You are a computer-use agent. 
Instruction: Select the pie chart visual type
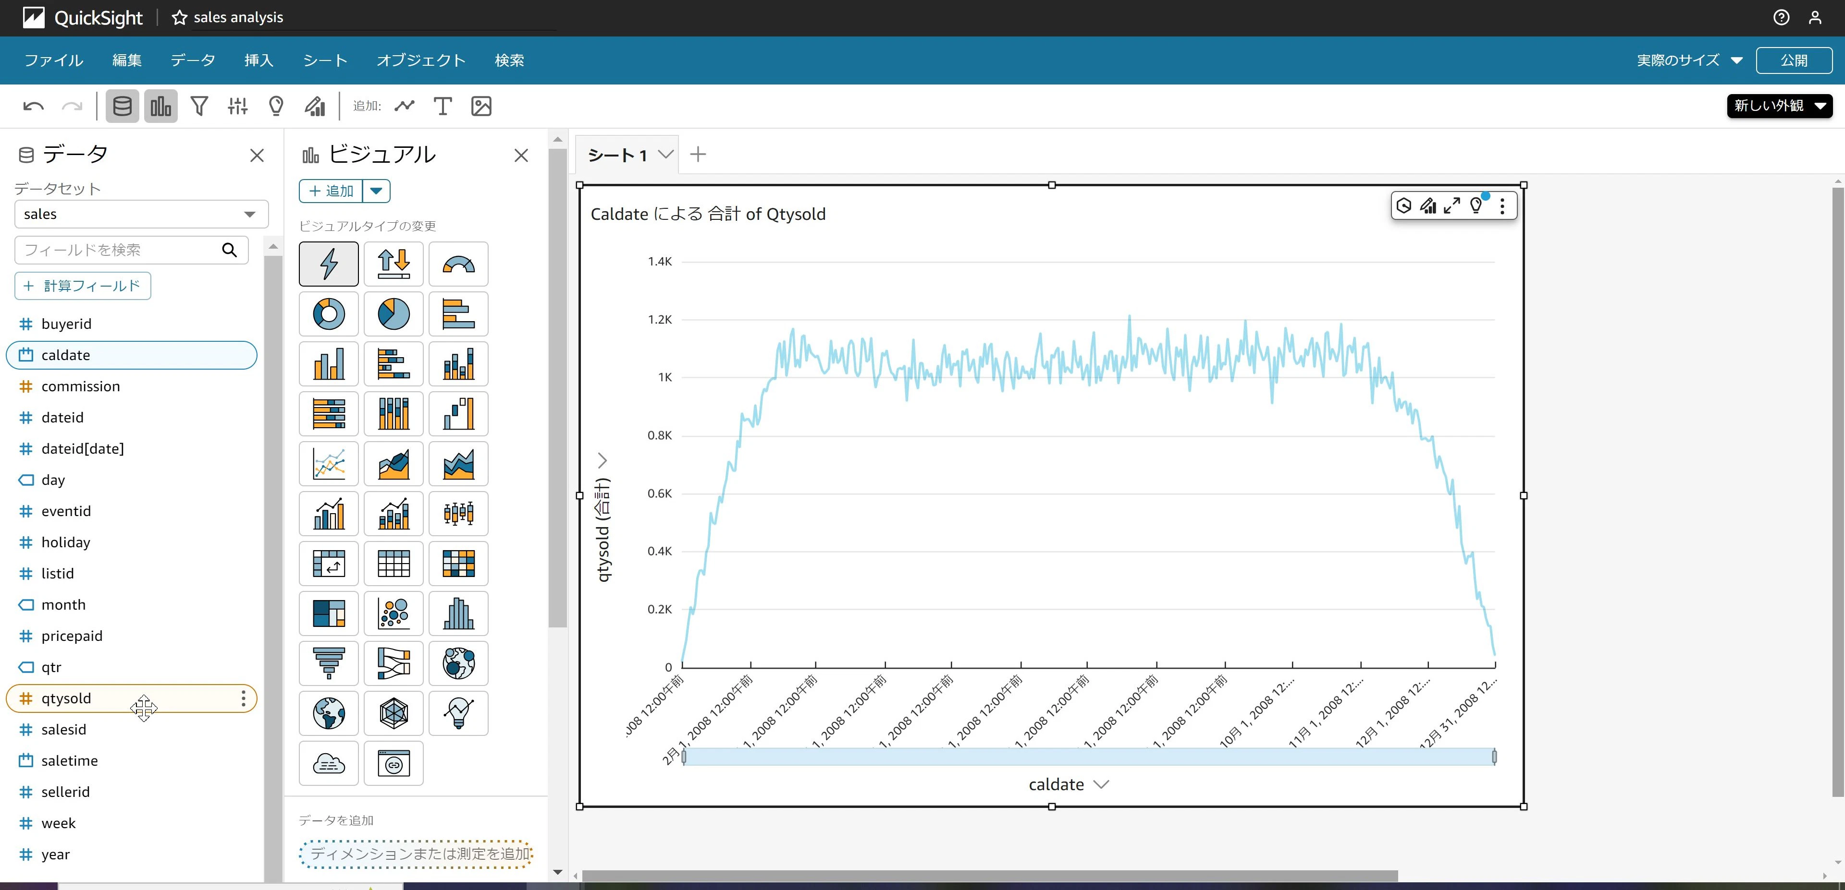393,313
